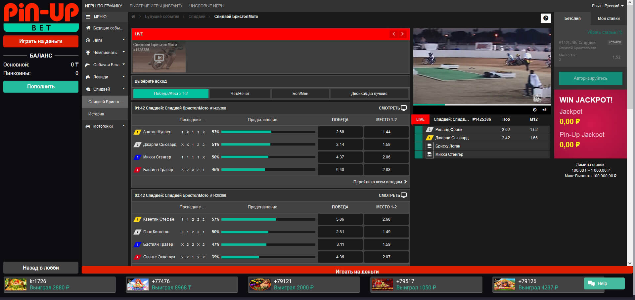Click Назад в лобби button
635x300 pixels.
(x=41, y=268)
